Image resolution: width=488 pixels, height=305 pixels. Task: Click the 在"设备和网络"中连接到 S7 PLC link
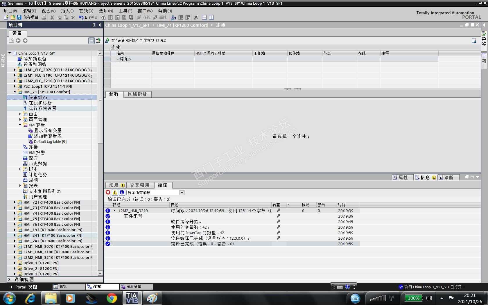pyautogui.click(x=139, y=41)
